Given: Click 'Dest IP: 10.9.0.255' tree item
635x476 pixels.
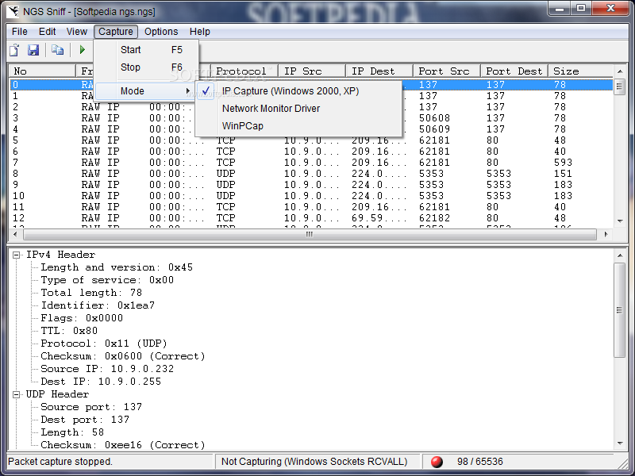Looking at the screenshot, I should point(101,382).
